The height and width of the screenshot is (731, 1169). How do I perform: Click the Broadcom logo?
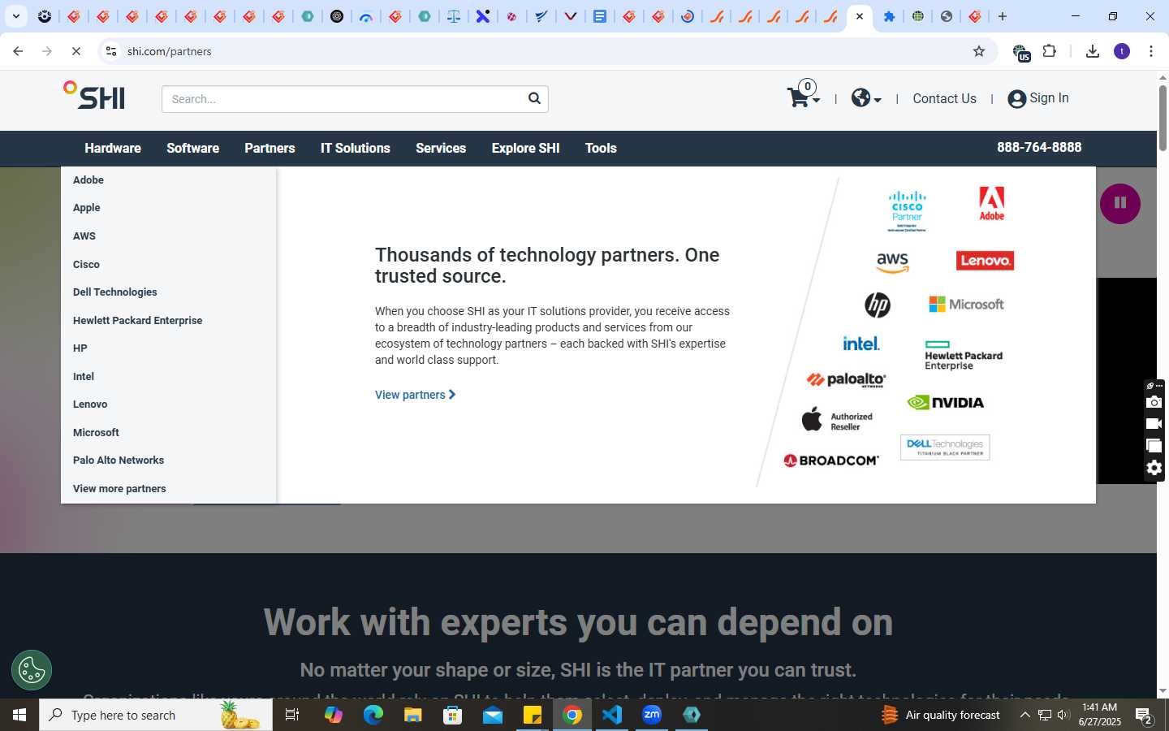830,461
